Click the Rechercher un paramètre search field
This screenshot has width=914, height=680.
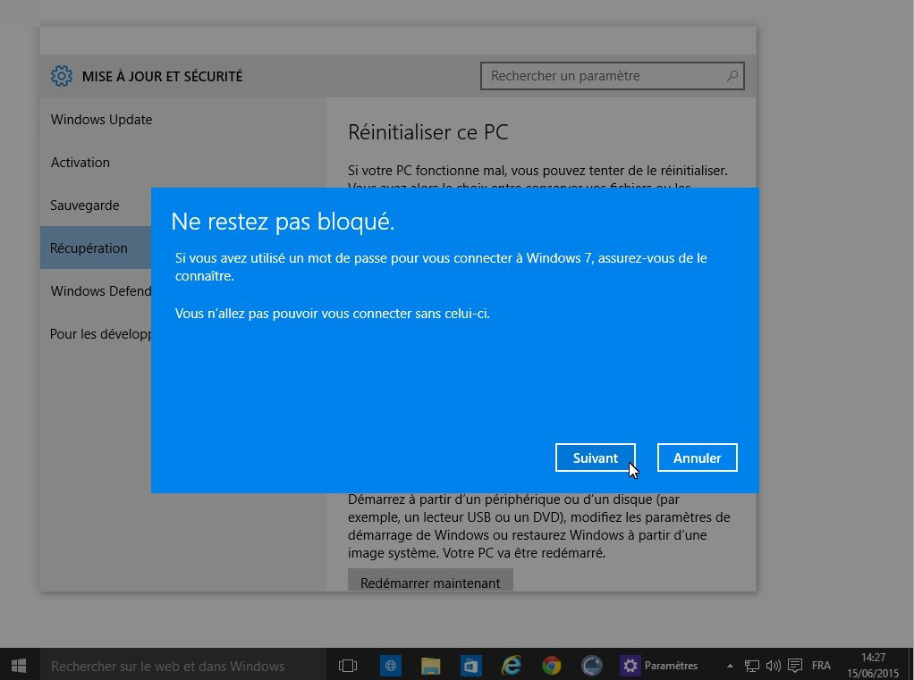[605, 76]
